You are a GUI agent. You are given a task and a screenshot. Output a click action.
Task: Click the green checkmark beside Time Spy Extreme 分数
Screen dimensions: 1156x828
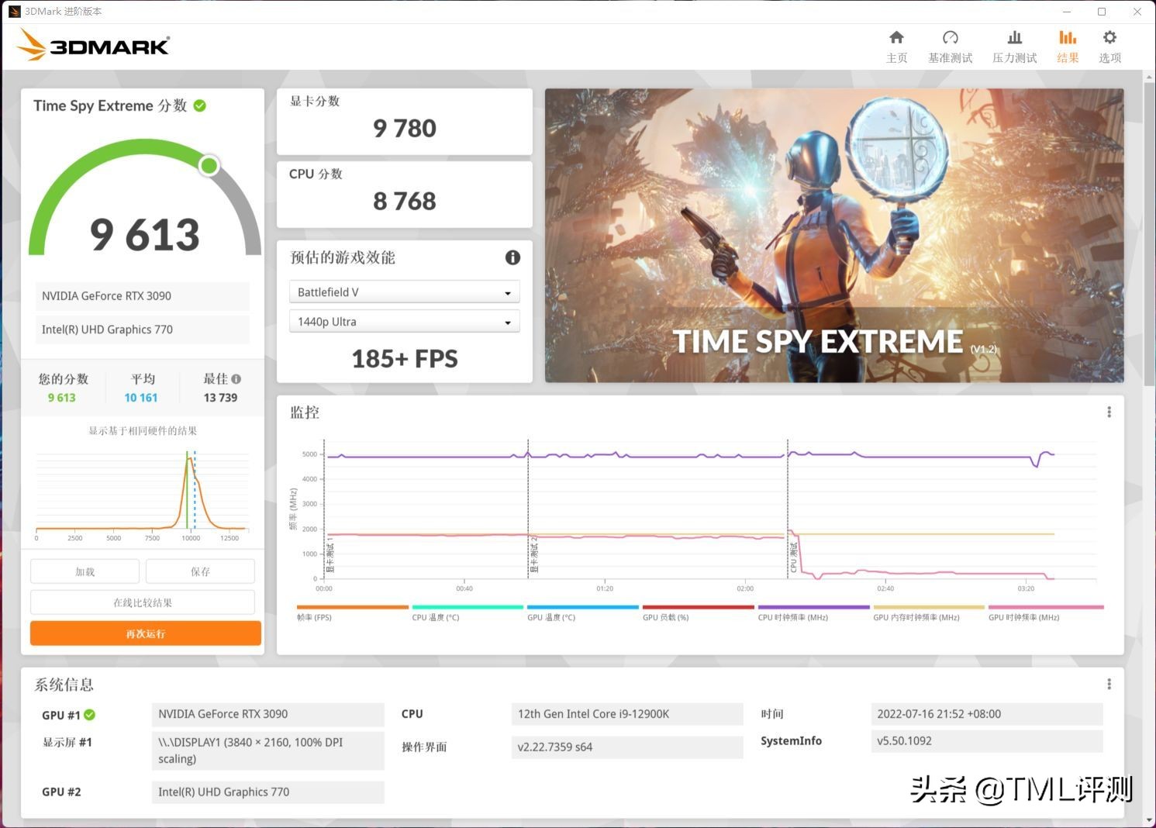pyautogui.click(x=200, y=105)
